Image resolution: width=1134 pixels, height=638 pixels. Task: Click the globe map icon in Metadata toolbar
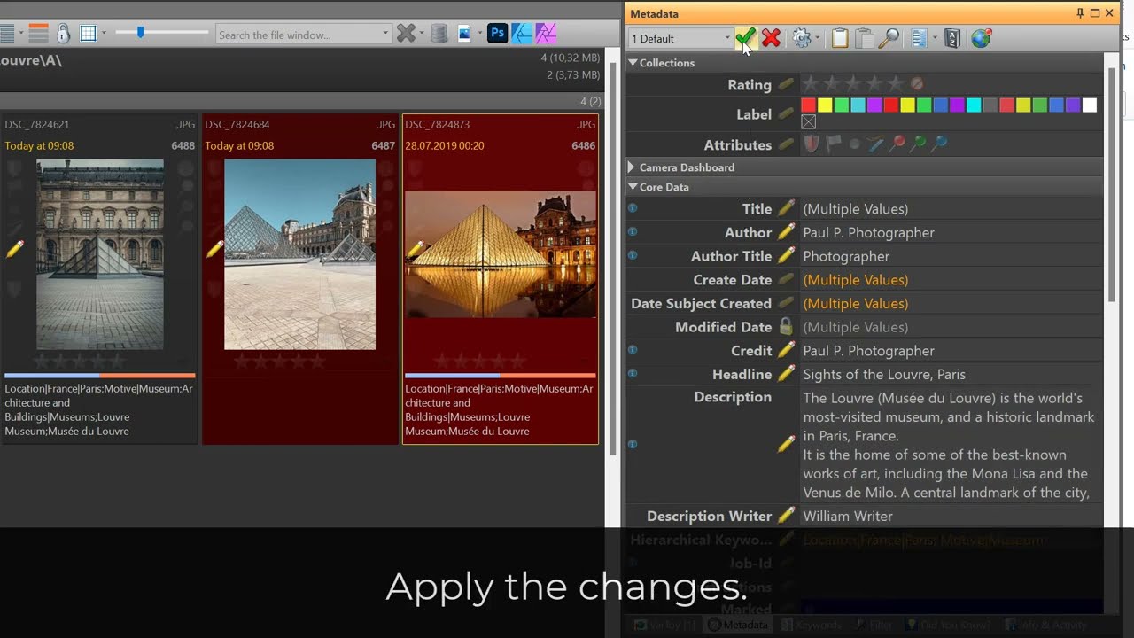(x=981, y=38)
